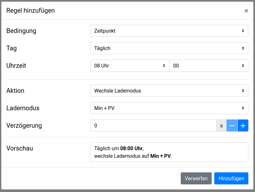255x192 pixels.
Task: Increase Verzögerung with the plus button
Action: point(243,125)
